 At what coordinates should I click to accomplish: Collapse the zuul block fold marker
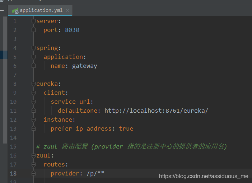(33, 155)
